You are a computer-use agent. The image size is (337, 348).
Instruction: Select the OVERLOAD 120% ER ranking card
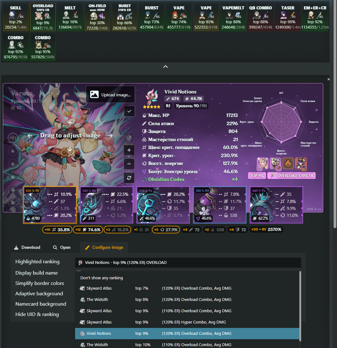pyautogui.click(x=43, y=17)
